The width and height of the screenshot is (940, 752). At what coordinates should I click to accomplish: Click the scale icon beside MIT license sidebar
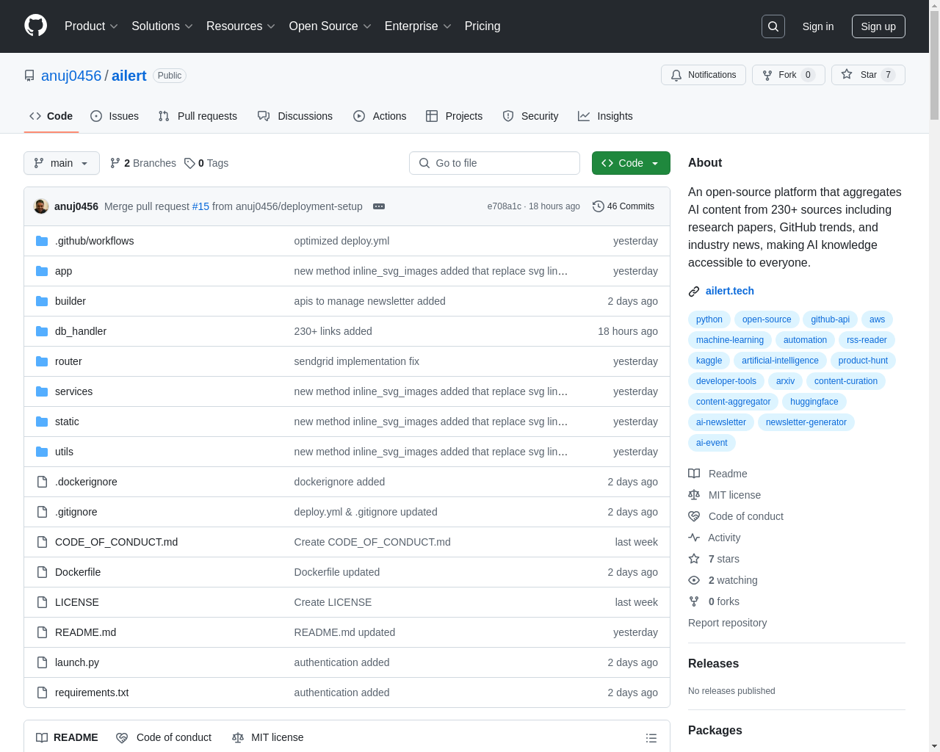point(694,495)
